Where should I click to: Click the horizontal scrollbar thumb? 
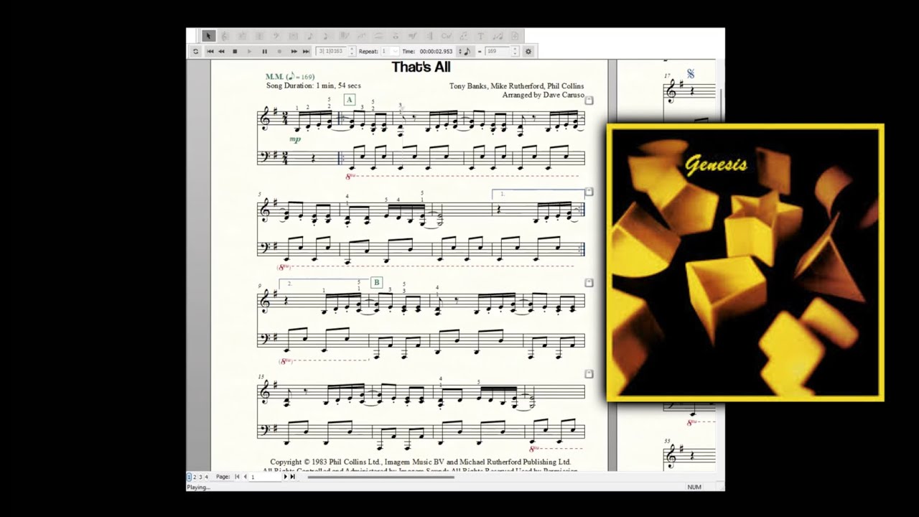pos(381,477)
